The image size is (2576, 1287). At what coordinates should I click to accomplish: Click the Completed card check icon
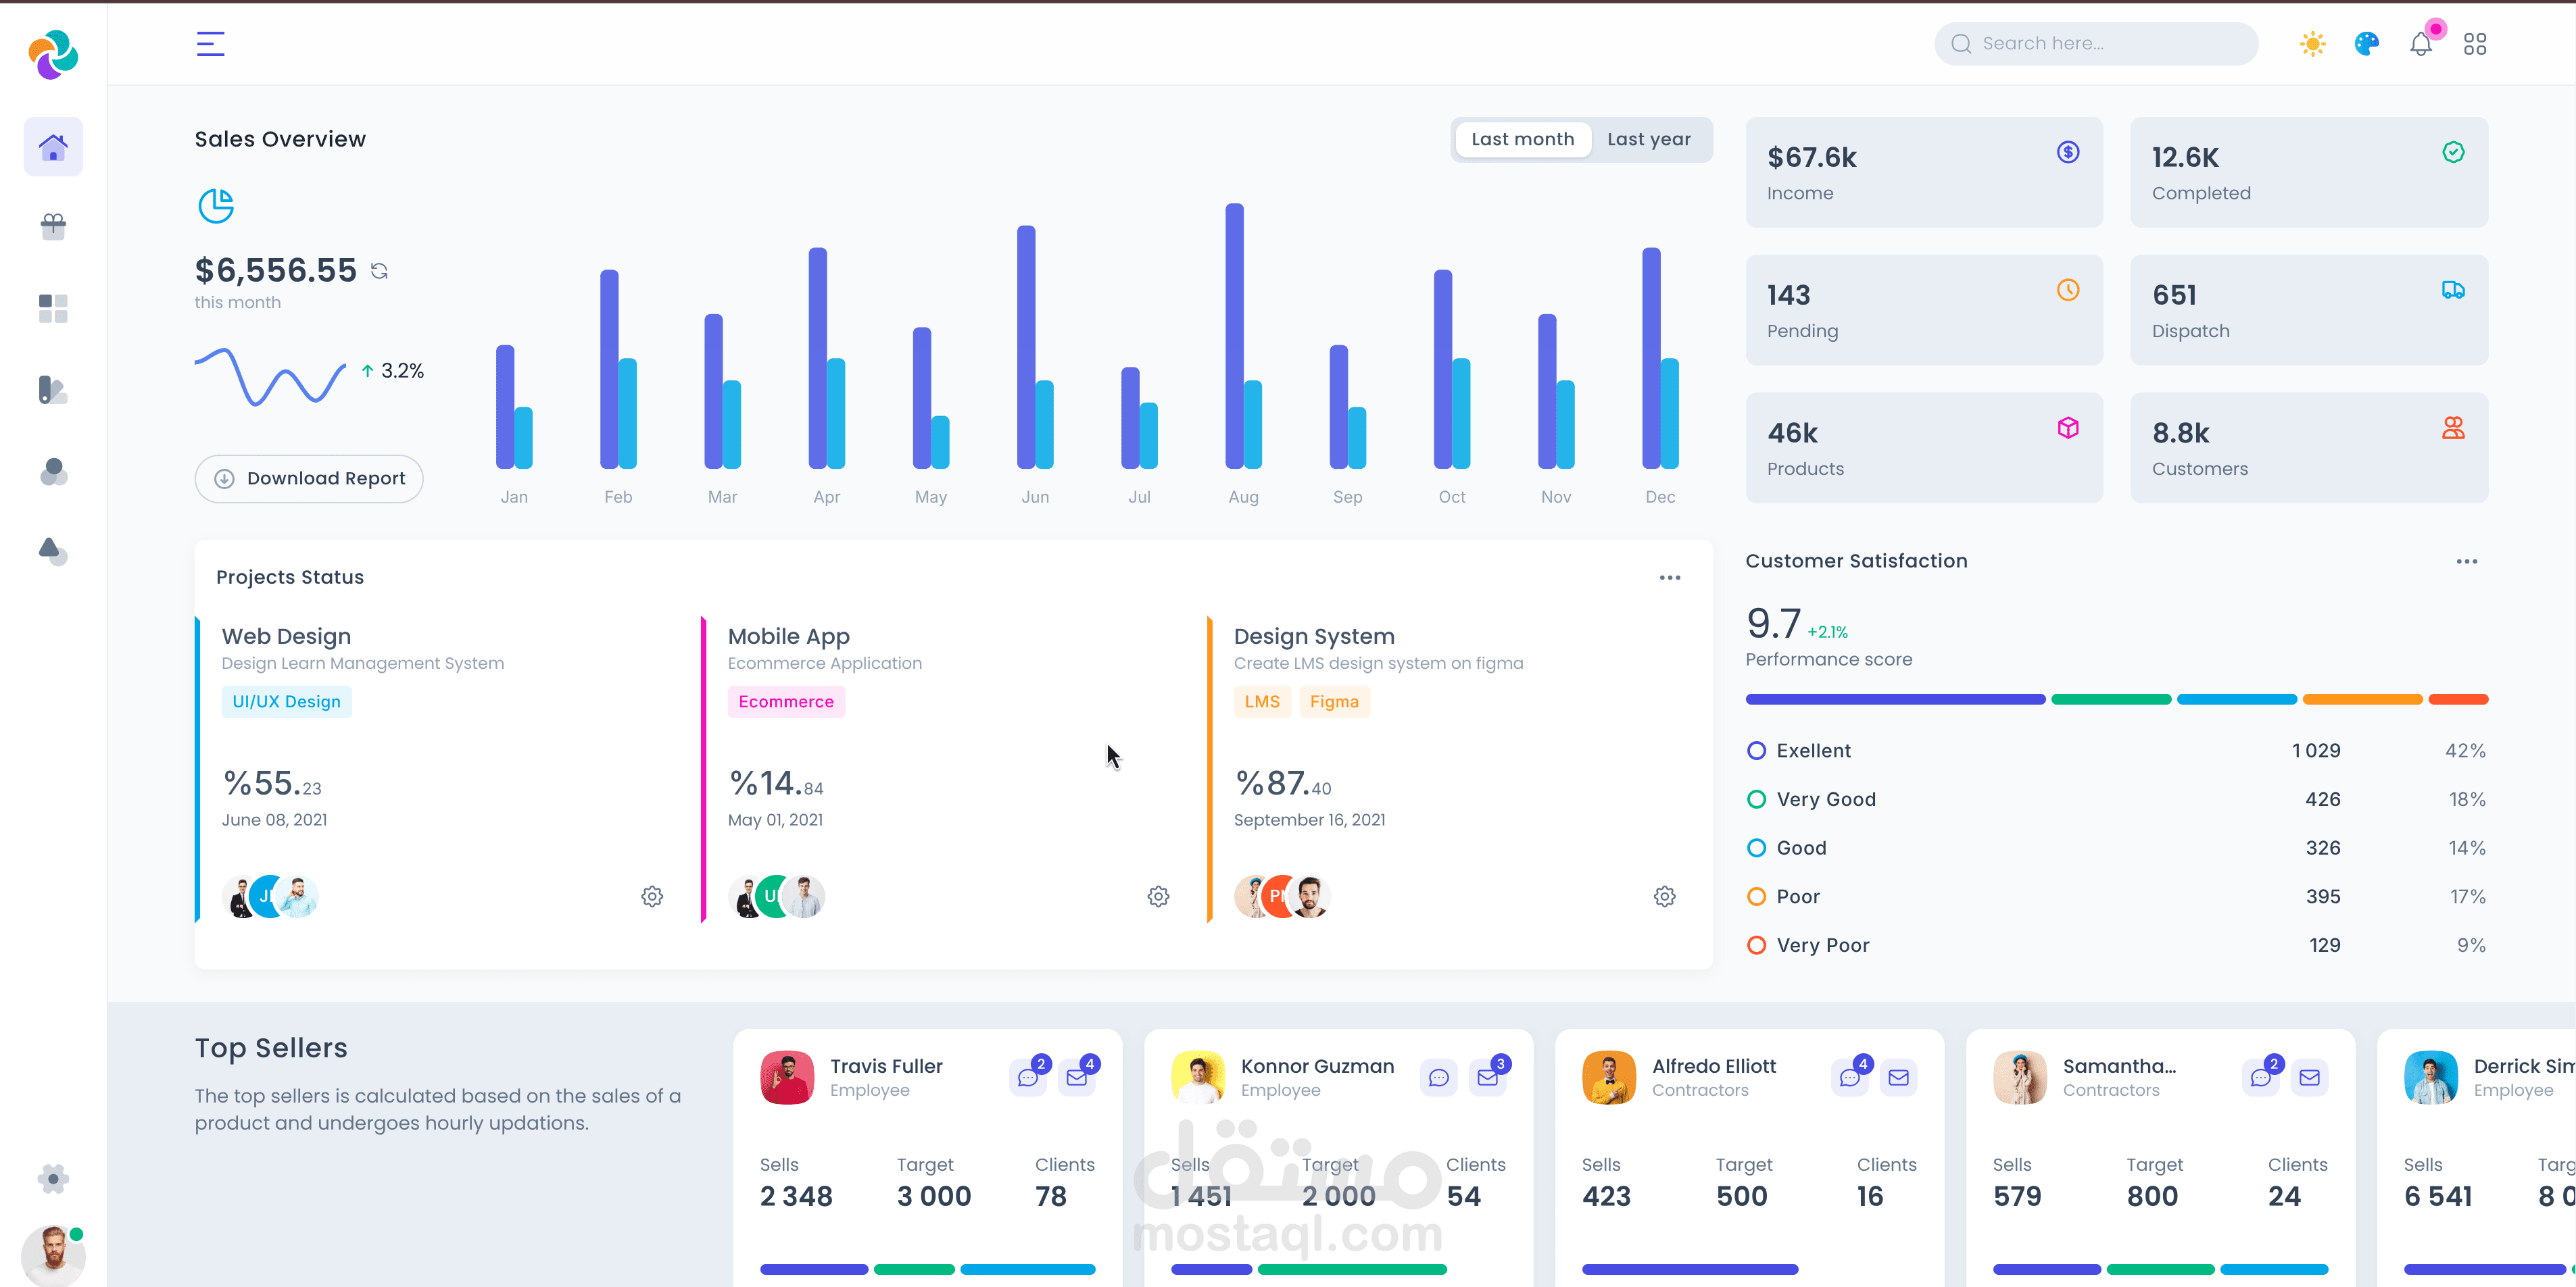click(2453, 152)
